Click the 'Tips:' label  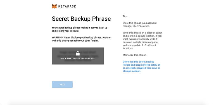pos(125,16)
